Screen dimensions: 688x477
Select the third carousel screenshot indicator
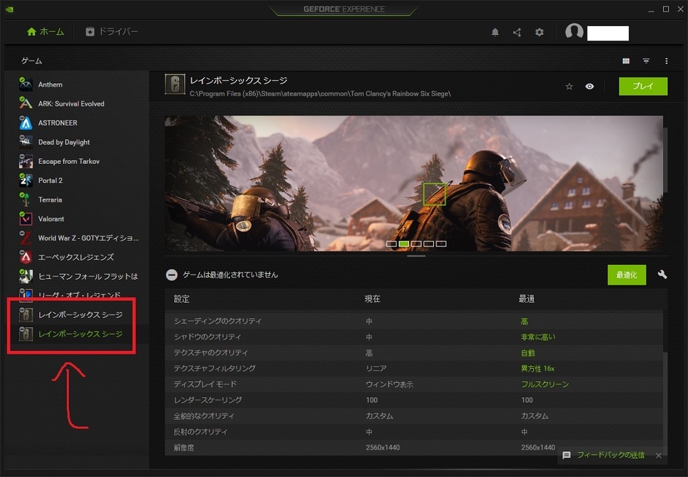click(x=416, y=243)
